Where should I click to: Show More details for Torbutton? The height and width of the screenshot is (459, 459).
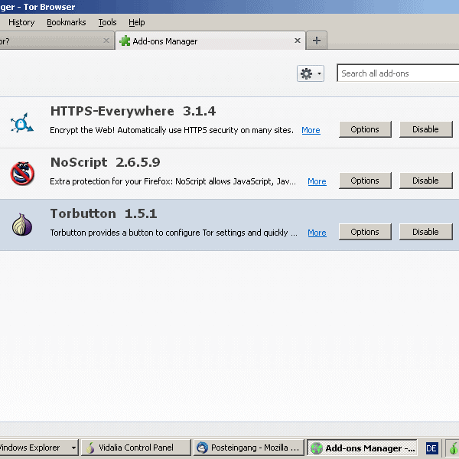point(317,233)
